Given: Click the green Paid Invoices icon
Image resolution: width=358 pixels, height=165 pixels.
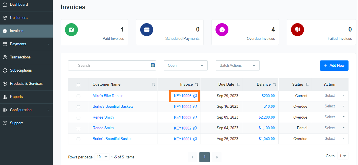Looking at the screenshot, I should click(71, 30).
